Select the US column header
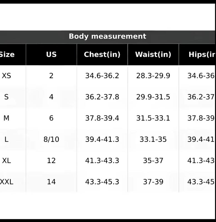216x222 pixels. pyautogui.click(x=51, y=54)
